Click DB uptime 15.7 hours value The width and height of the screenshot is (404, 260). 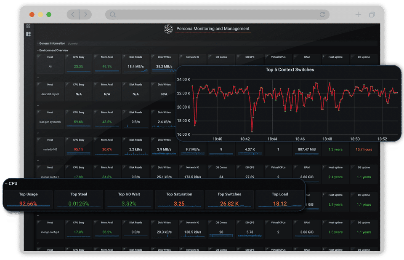point(364,149)
